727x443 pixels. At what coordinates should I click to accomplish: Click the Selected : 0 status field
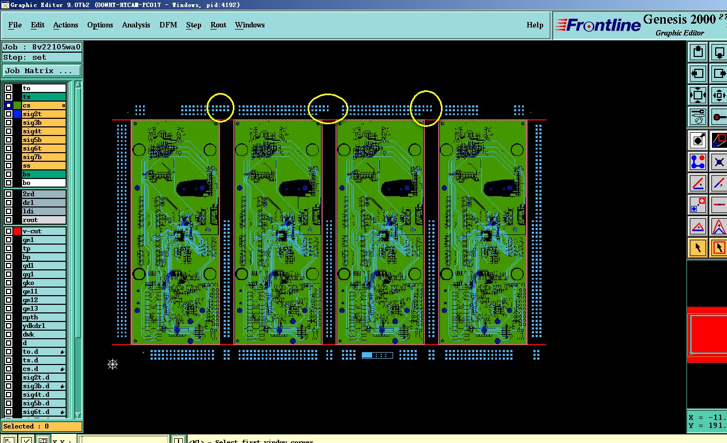42,426
